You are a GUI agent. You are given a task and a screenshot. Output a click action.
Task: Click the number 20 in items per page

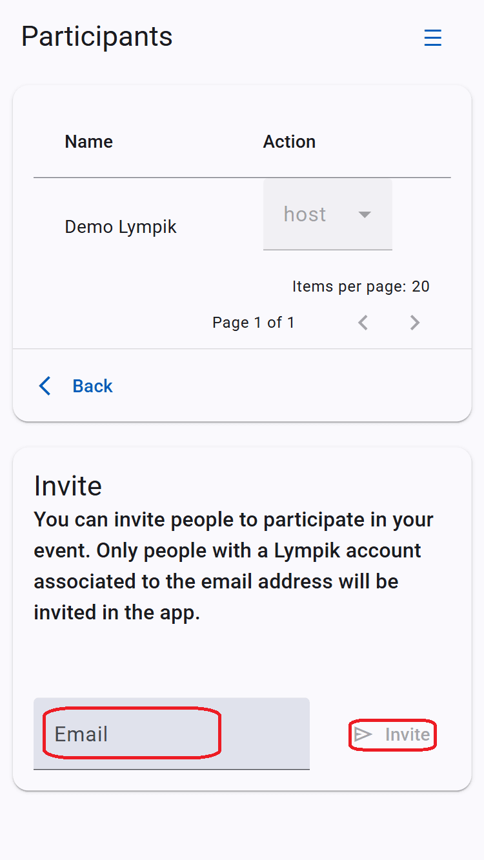pyautogui.click(x=421, y=286)
